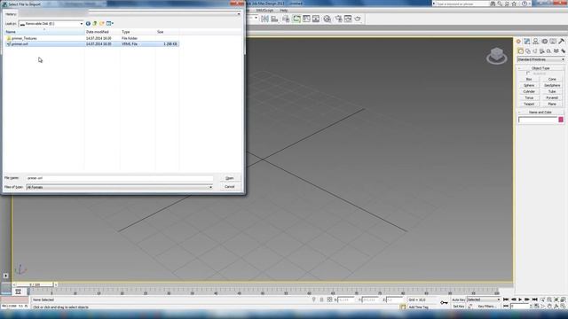
Task: Click the InfoCenter favorites star icon
Action: click(514, 4)
